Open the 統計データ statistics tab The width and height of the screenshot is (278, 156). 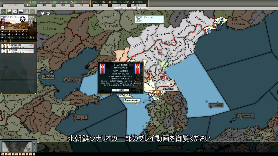(x=138, y=5)
